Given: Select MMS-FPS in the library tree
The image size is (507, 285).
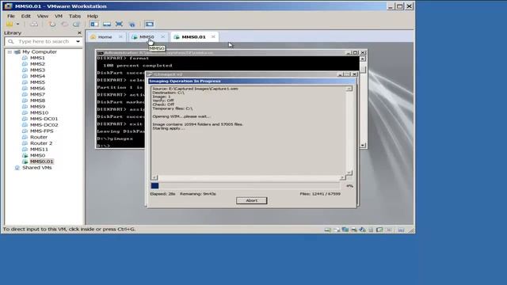Looking at the screenshot, I should point(41,131).
